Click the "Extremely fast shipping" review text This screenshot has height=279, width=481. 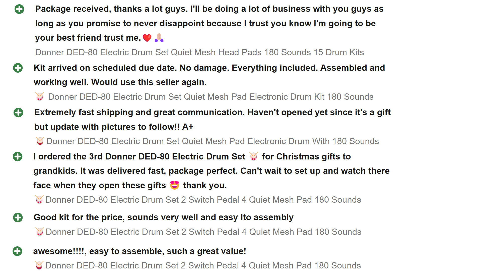pos(212,120)
